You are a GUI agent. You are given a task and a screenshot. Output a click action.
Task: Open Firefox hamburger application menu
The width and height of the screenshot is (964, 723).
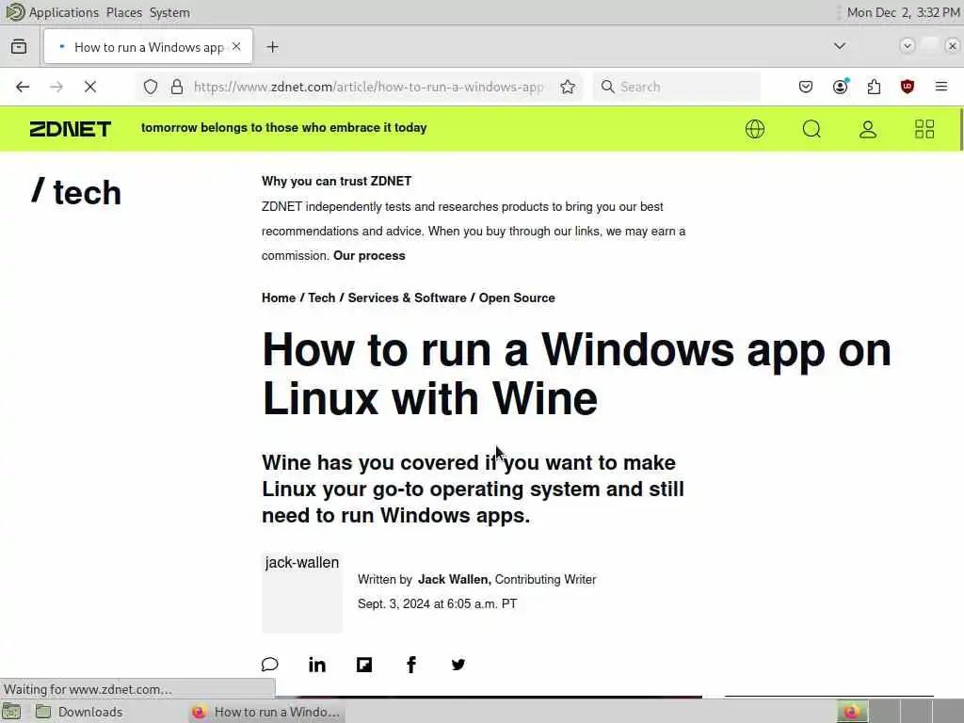tap(941, 87)
